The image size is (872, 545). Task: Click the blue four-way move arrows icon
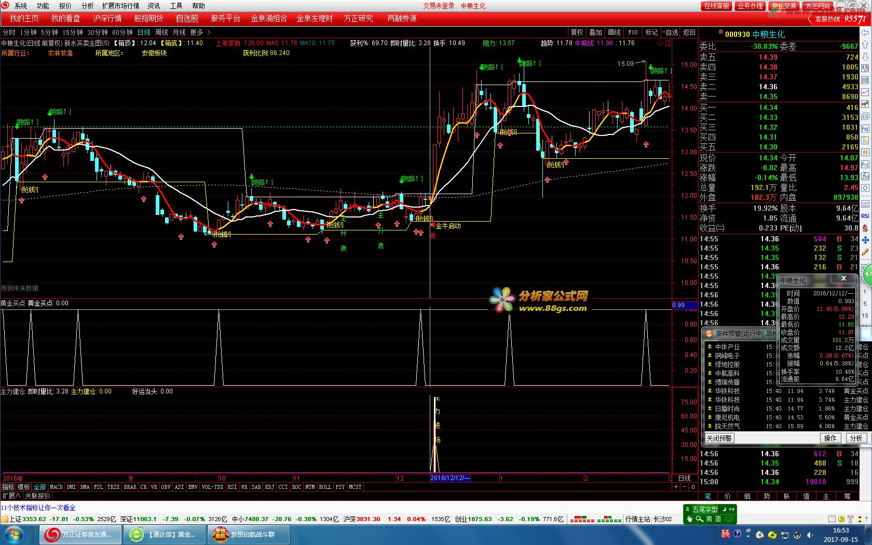point(865,240)
